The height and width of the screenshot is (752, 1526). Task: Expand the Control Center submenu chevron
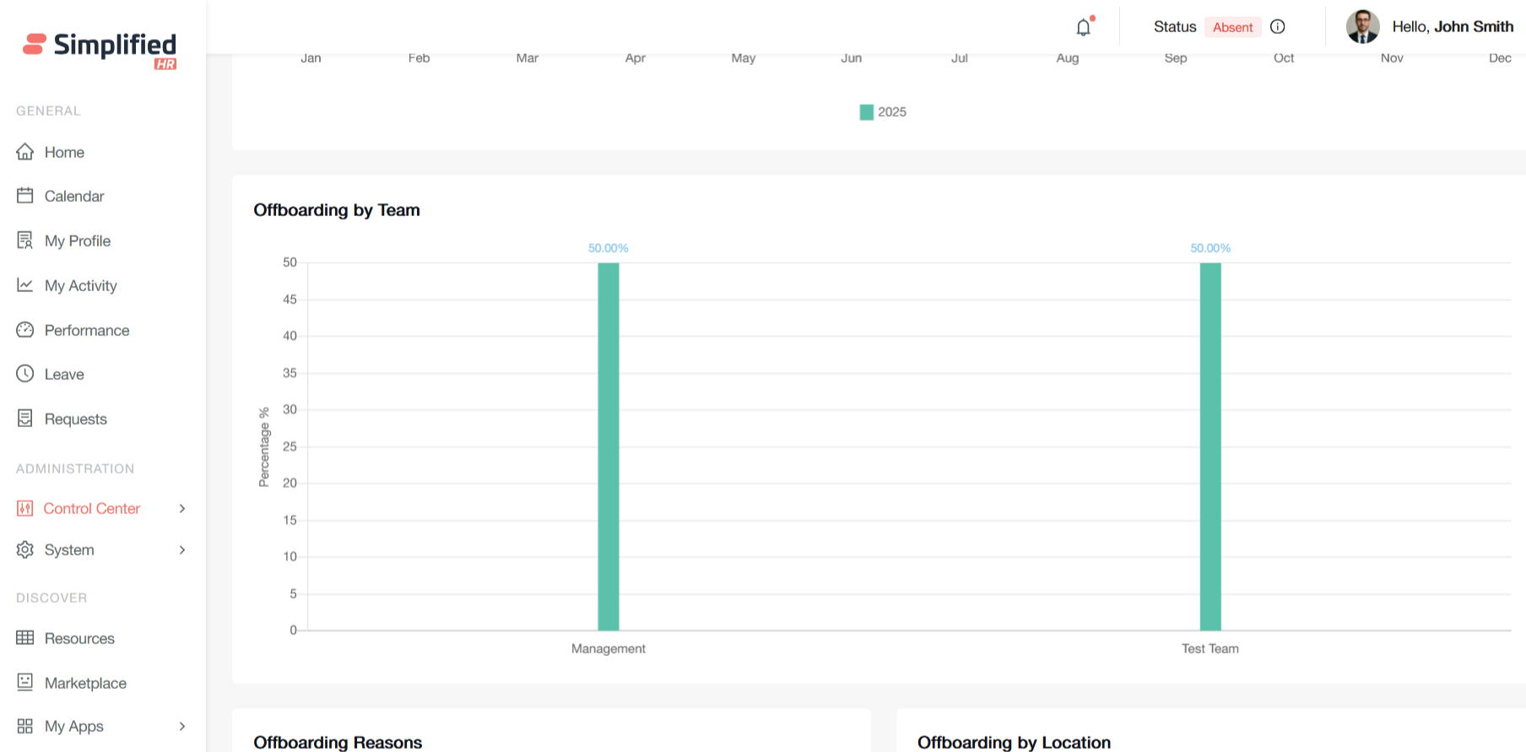(x=182, y=508)
